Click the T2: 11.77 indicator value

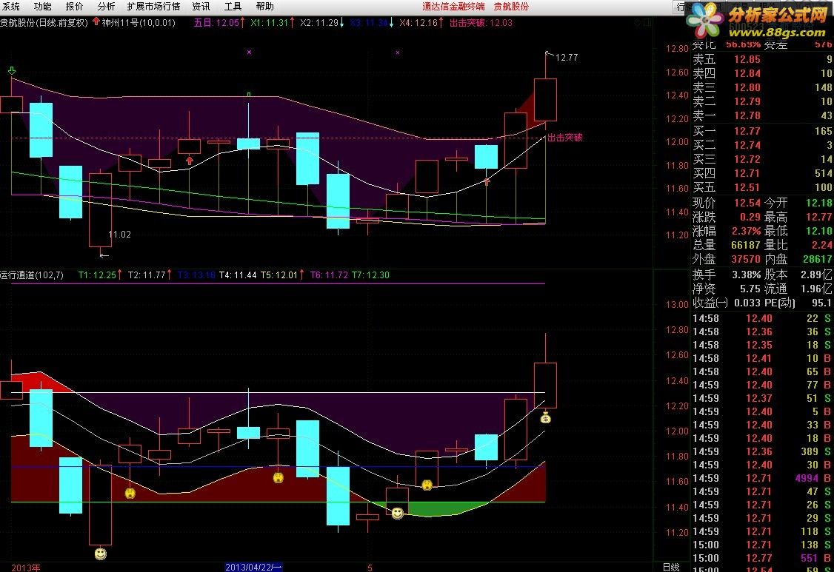coord(147,275)
